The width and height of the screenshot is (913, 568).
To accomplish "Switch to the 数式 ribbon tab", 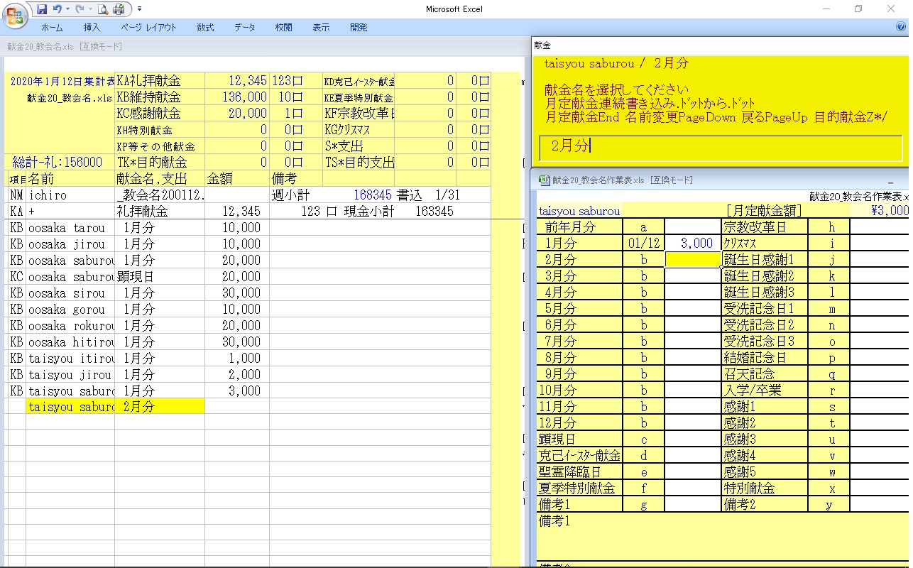I will [x=205, y=28].
